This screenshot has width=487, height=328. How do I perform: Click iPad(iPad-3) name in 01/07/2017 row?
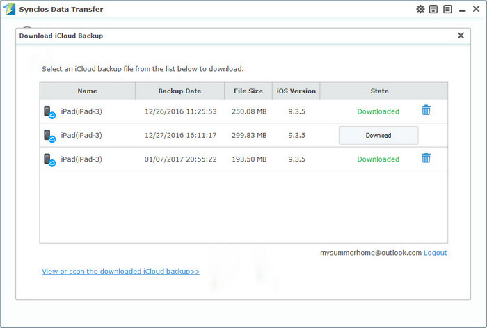[x=81, y=159]
